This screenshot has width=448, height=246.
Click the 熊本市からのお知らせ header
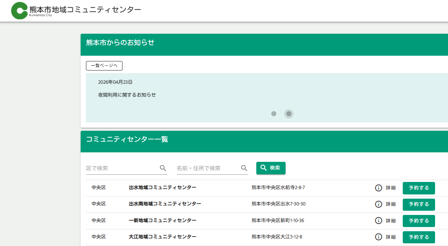120,43
